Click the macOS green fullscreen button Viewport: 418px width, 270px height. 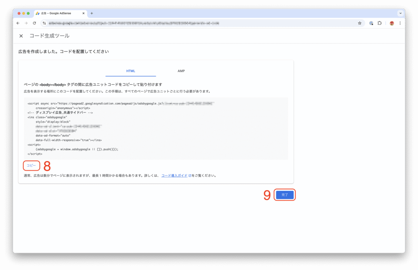[x=28, y=13]
